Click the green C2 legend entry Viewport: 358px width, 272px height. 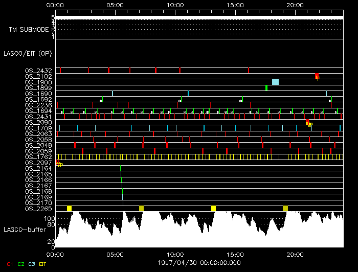21,263
